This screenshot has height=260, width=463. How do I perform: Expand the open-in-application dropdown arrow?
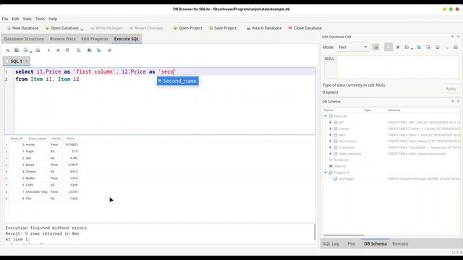412,48
